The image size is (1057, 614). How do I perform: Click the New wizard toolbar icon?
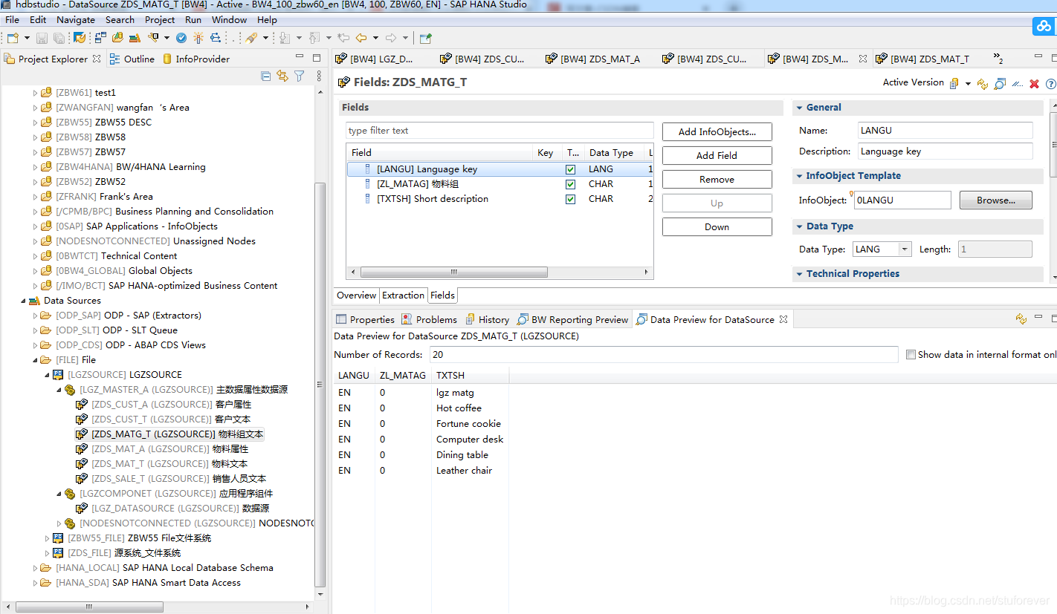point(13,38)
